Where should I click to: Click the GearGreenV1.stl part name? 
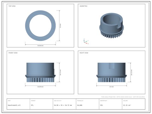point(14,105)
